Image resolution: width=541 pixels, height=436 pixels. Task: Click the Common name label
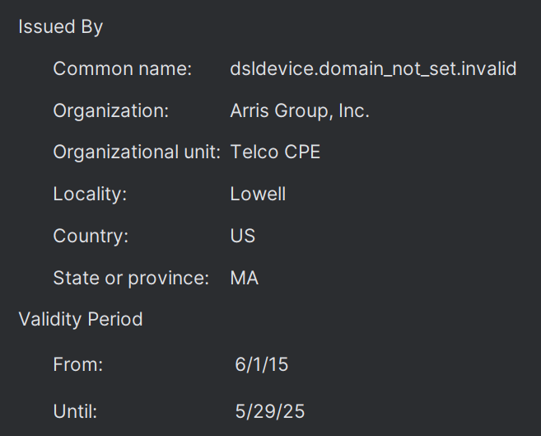pos(122,69)
